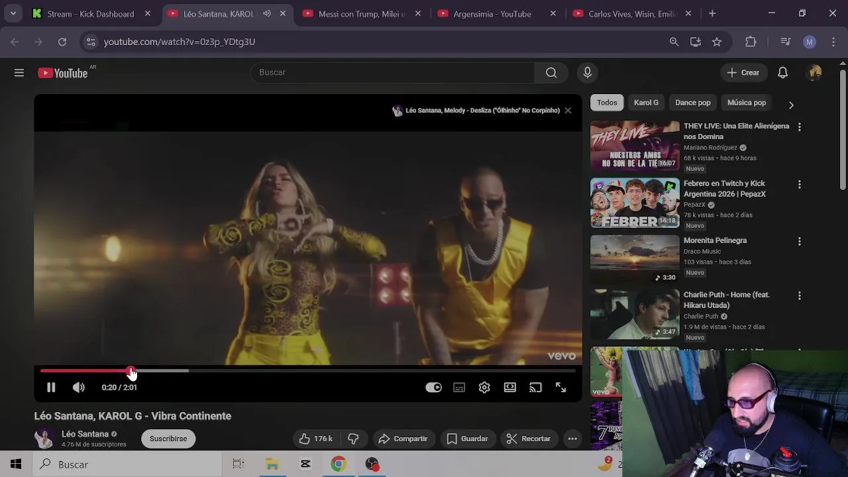Viewport: 848px width, 477px height.
Task: Click the search magnifier button
Action: (551, 73)
